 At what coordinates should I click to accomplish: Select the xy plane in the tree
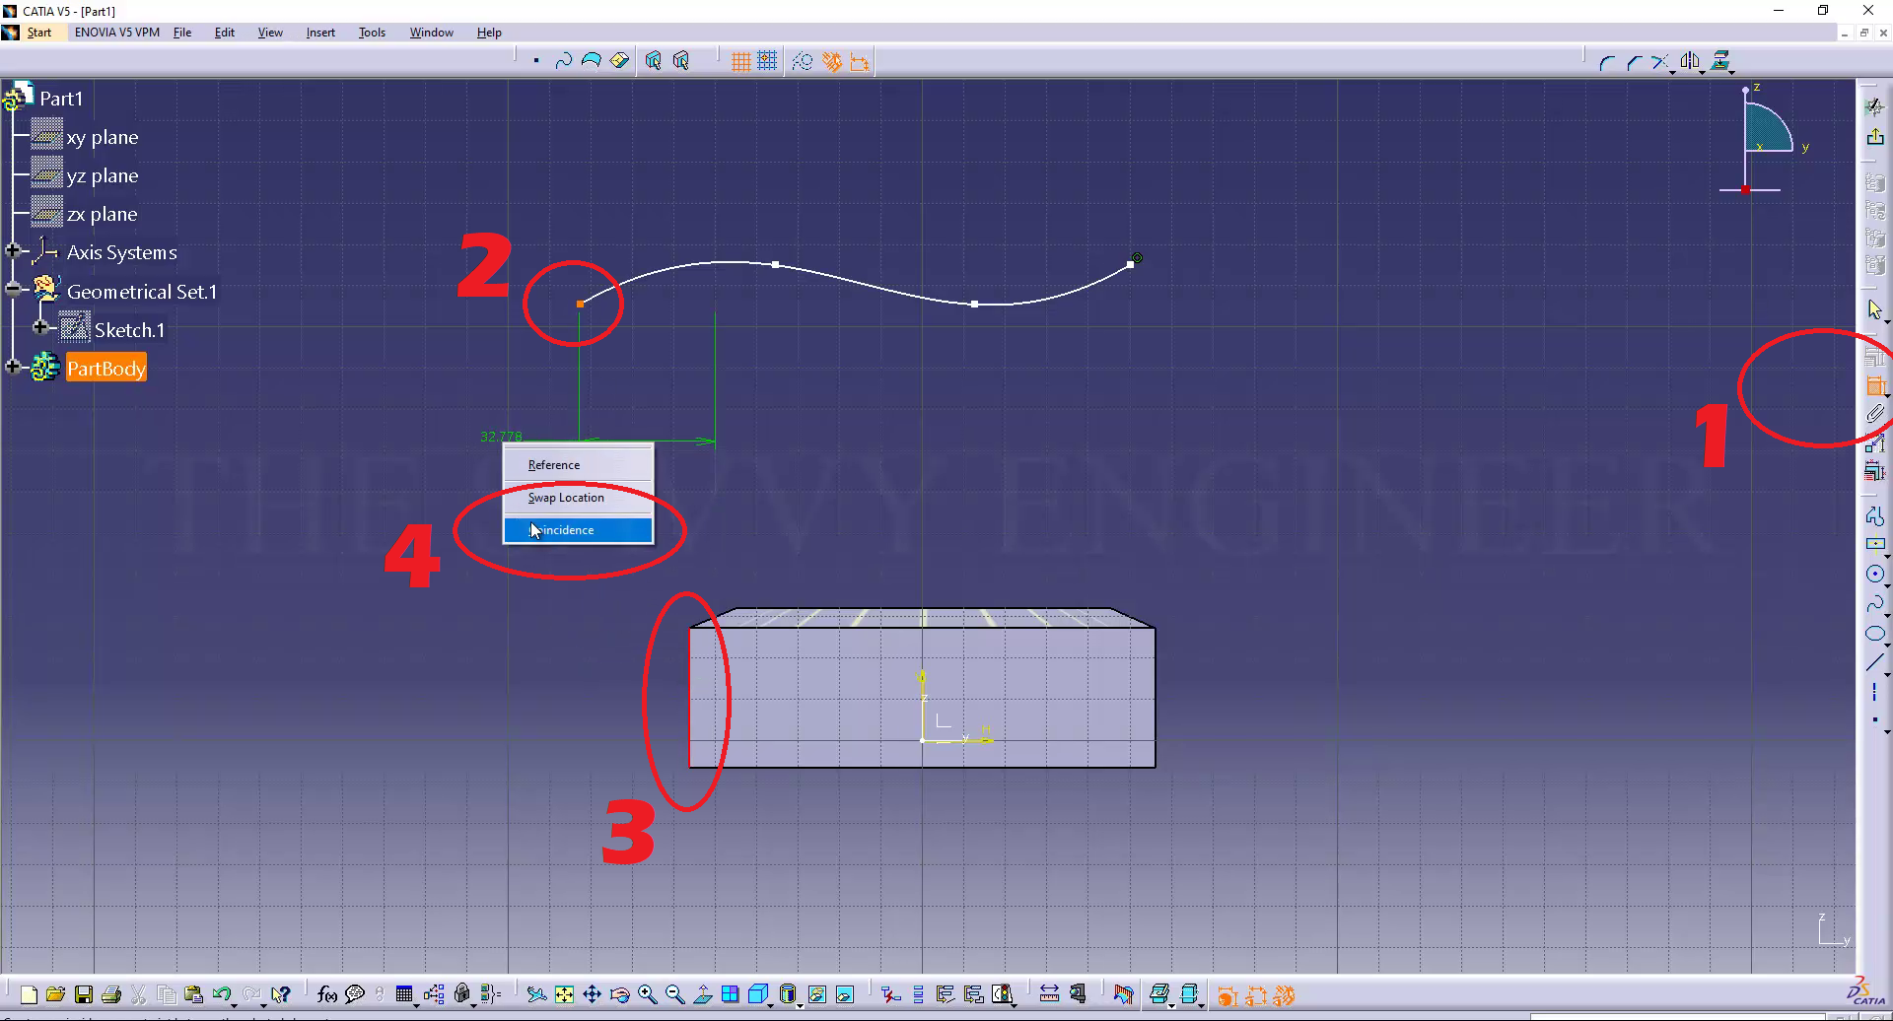[x=102, y=138]
